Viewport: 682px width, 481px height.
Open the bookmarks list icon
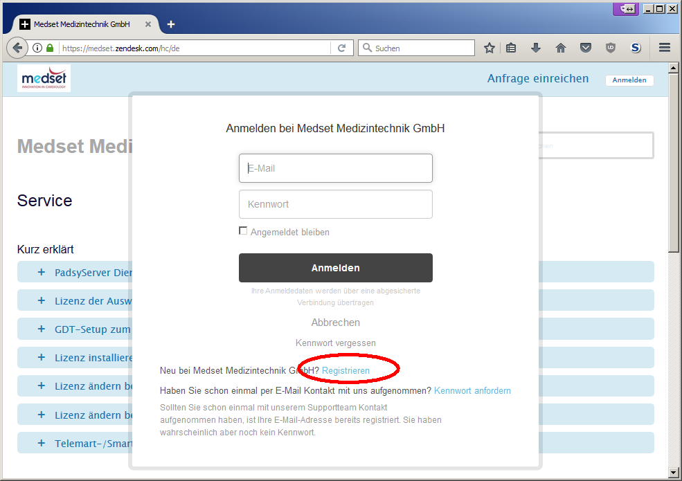tap(512, 48)
